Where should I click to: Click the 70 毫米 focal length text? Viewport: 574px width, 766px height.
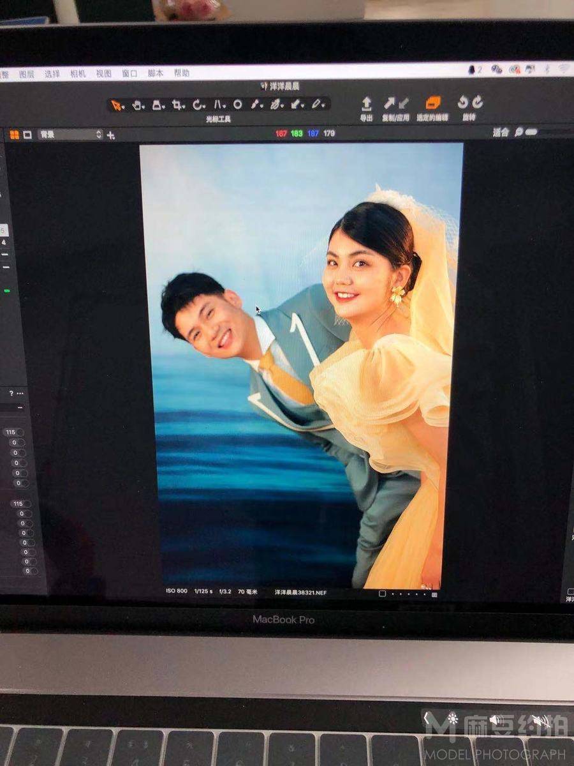coord(247,592)
